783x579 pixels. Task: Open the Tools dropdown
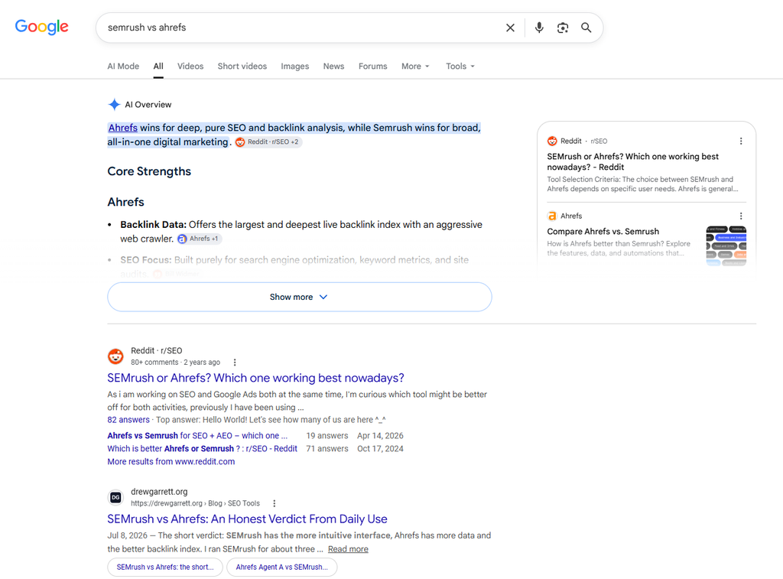tap(460, 66)
